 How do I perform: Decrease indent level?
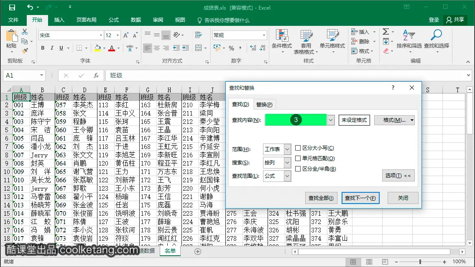pos(176,48)
